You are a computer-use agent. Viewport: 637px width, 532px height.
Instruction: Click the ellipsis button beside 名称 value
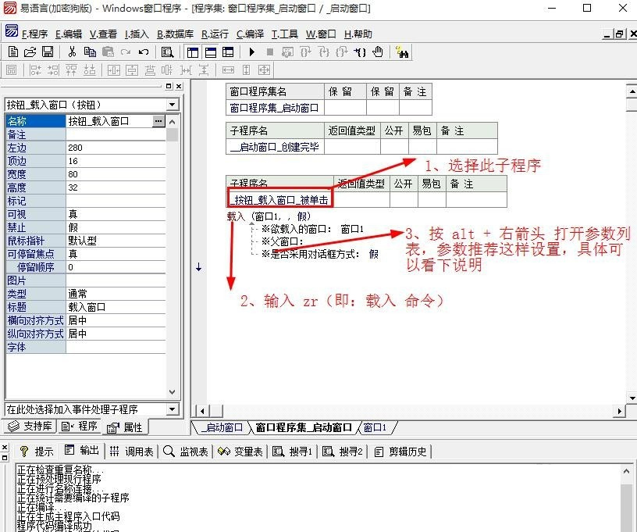[x=158, y=121]
